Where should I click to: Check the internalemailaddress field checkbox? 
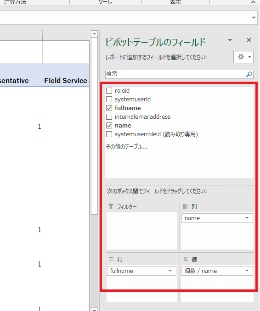[x=109, y=117]
